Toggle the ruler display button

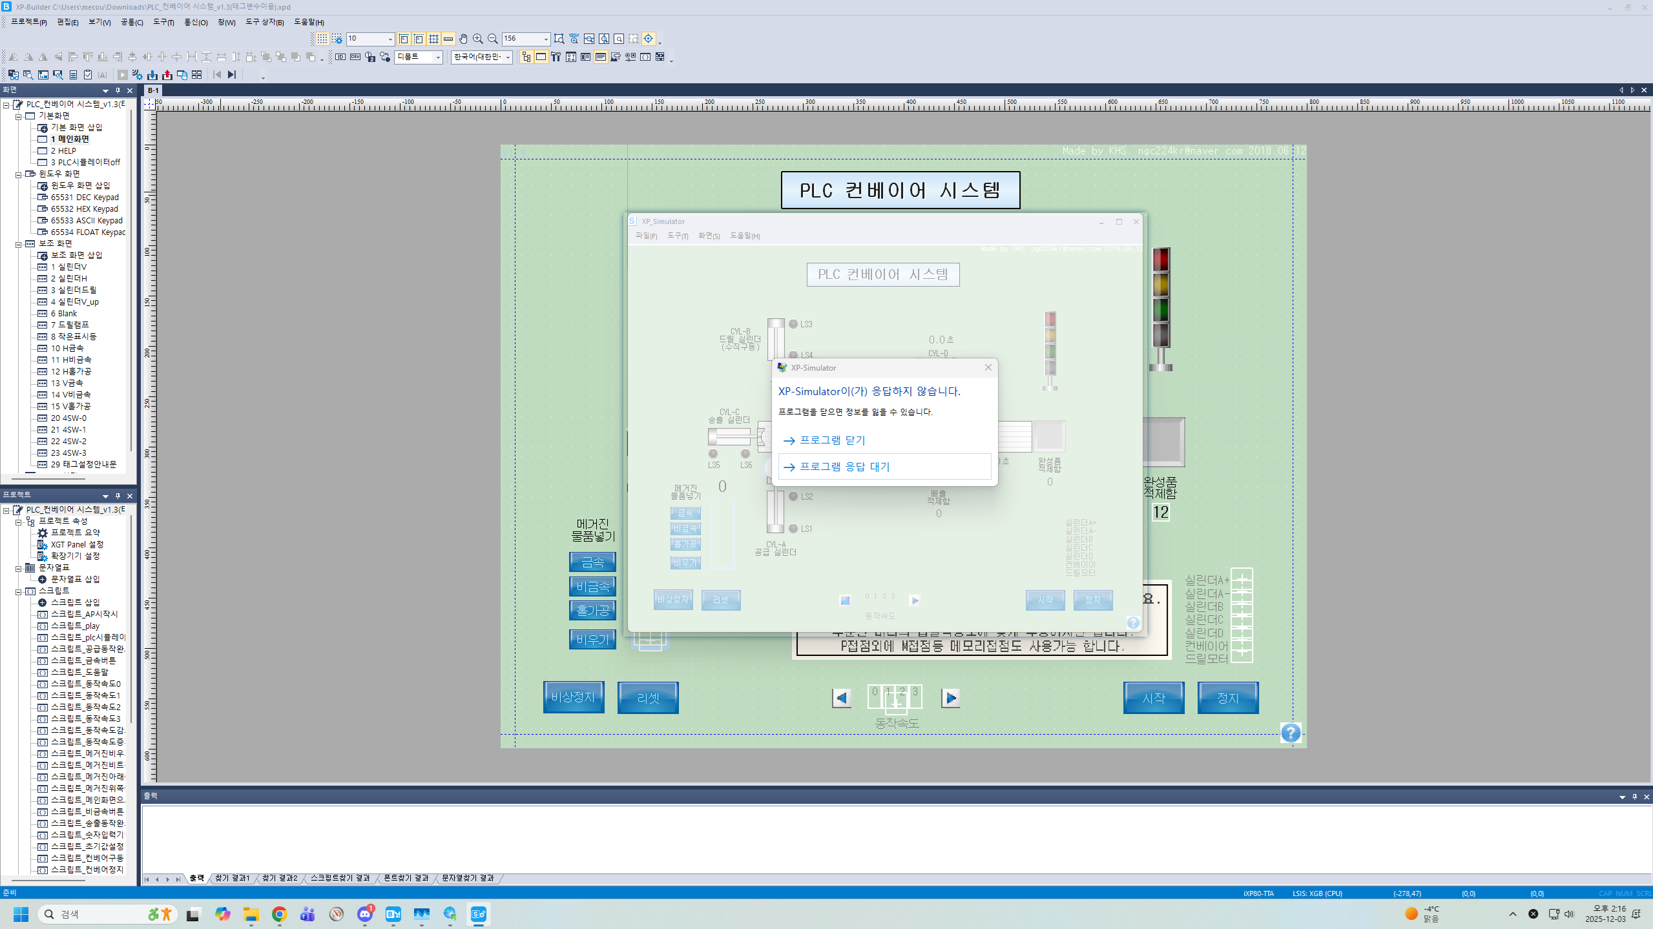click(448, 39)
